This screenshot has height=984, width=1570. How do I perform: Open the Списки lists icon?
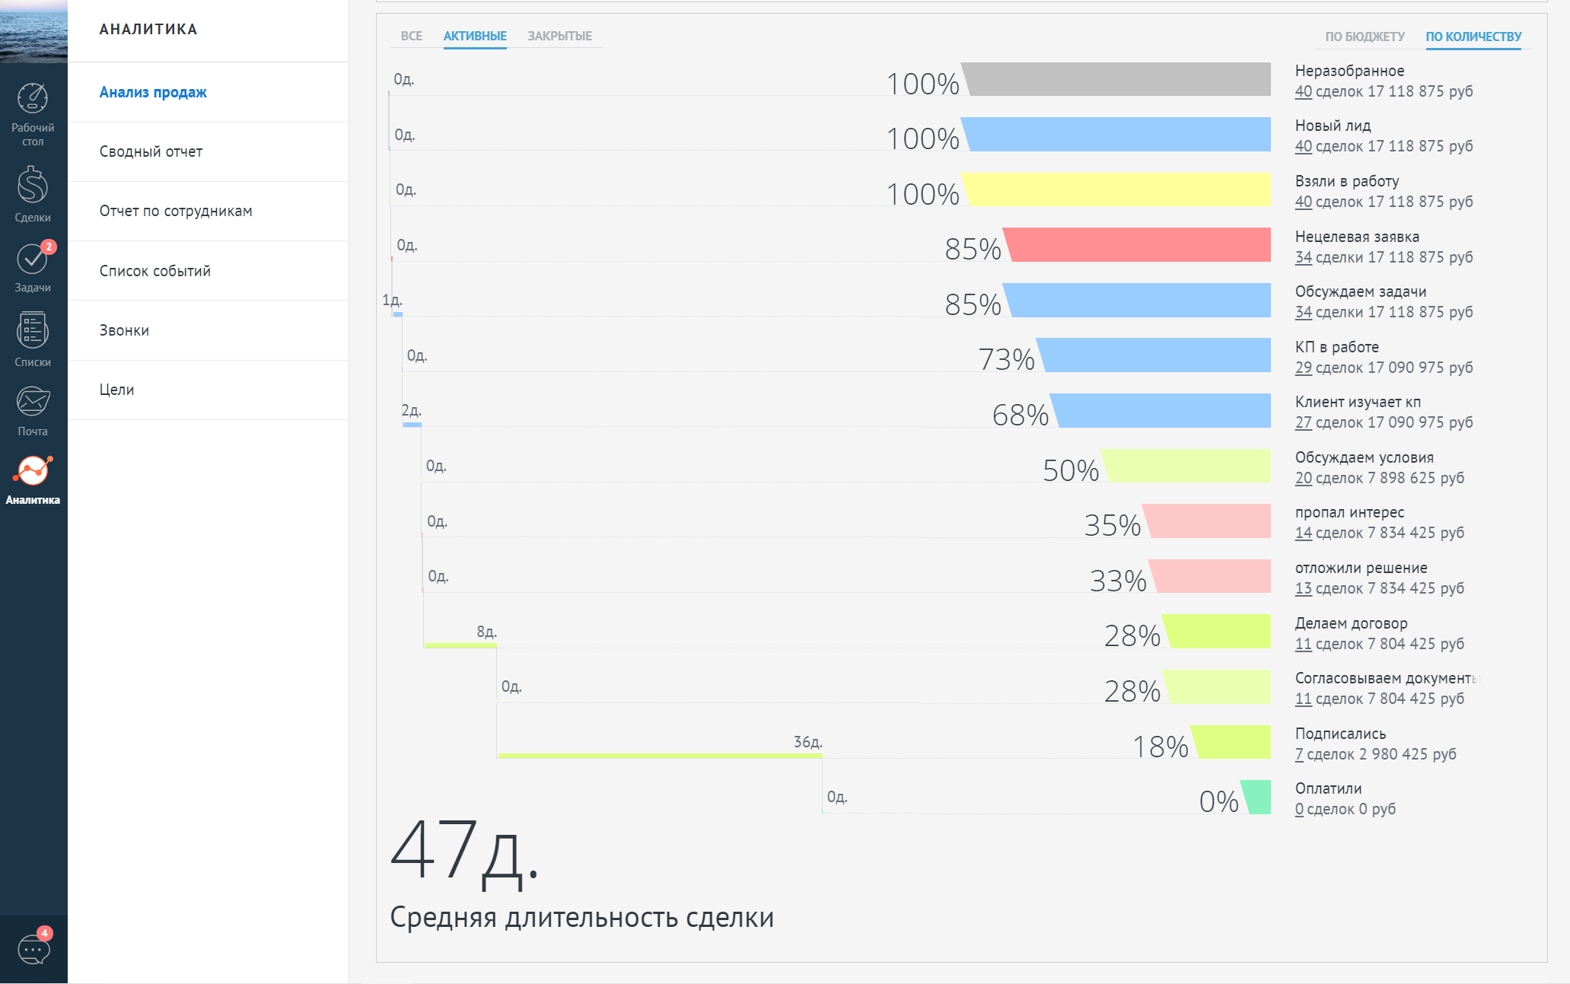(33, 330)
